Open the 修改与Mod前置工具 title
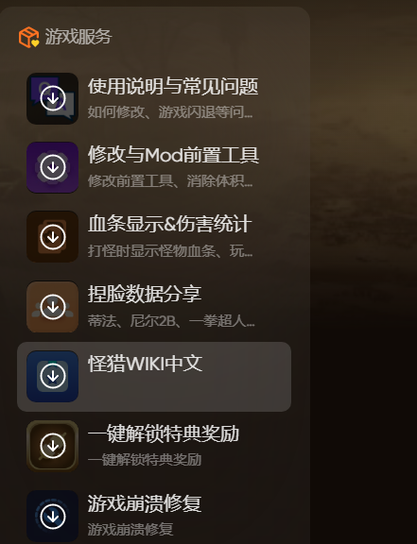 coord(173,155)
